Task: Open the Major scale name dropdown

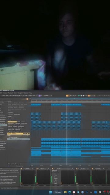Action: (48, 96)
